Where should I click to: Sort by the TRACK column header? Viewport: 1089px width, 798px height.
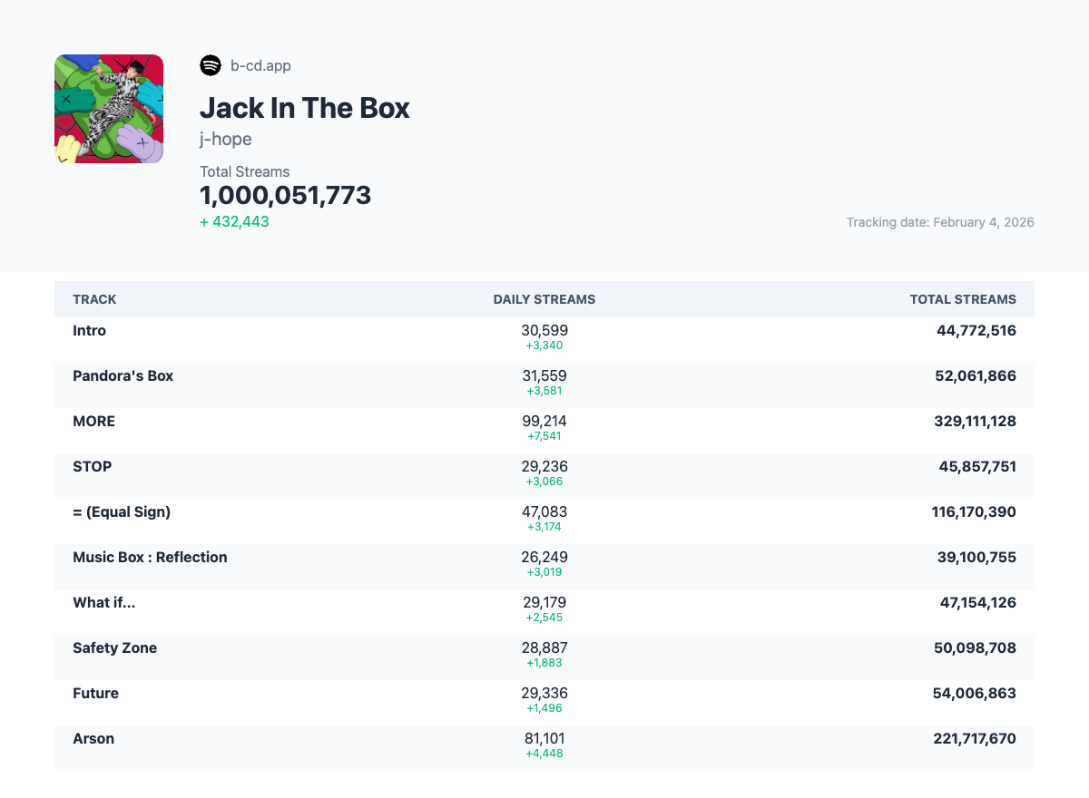[94, 299]
